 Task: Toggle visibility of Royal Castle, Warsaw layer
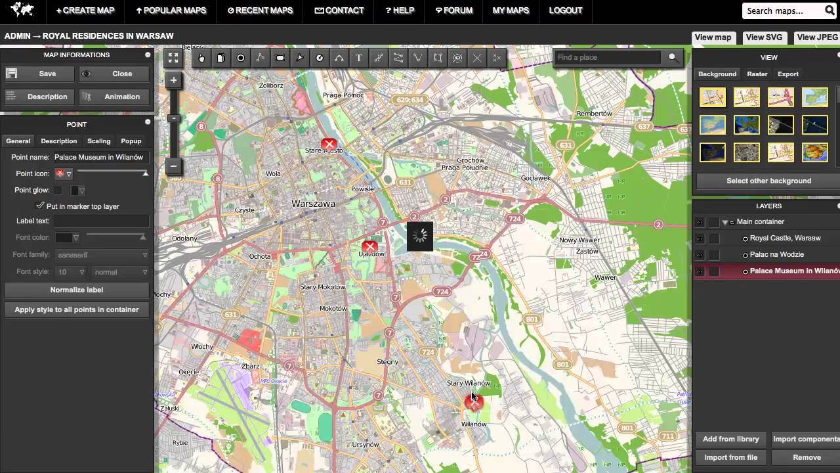[x=700, y=238]
